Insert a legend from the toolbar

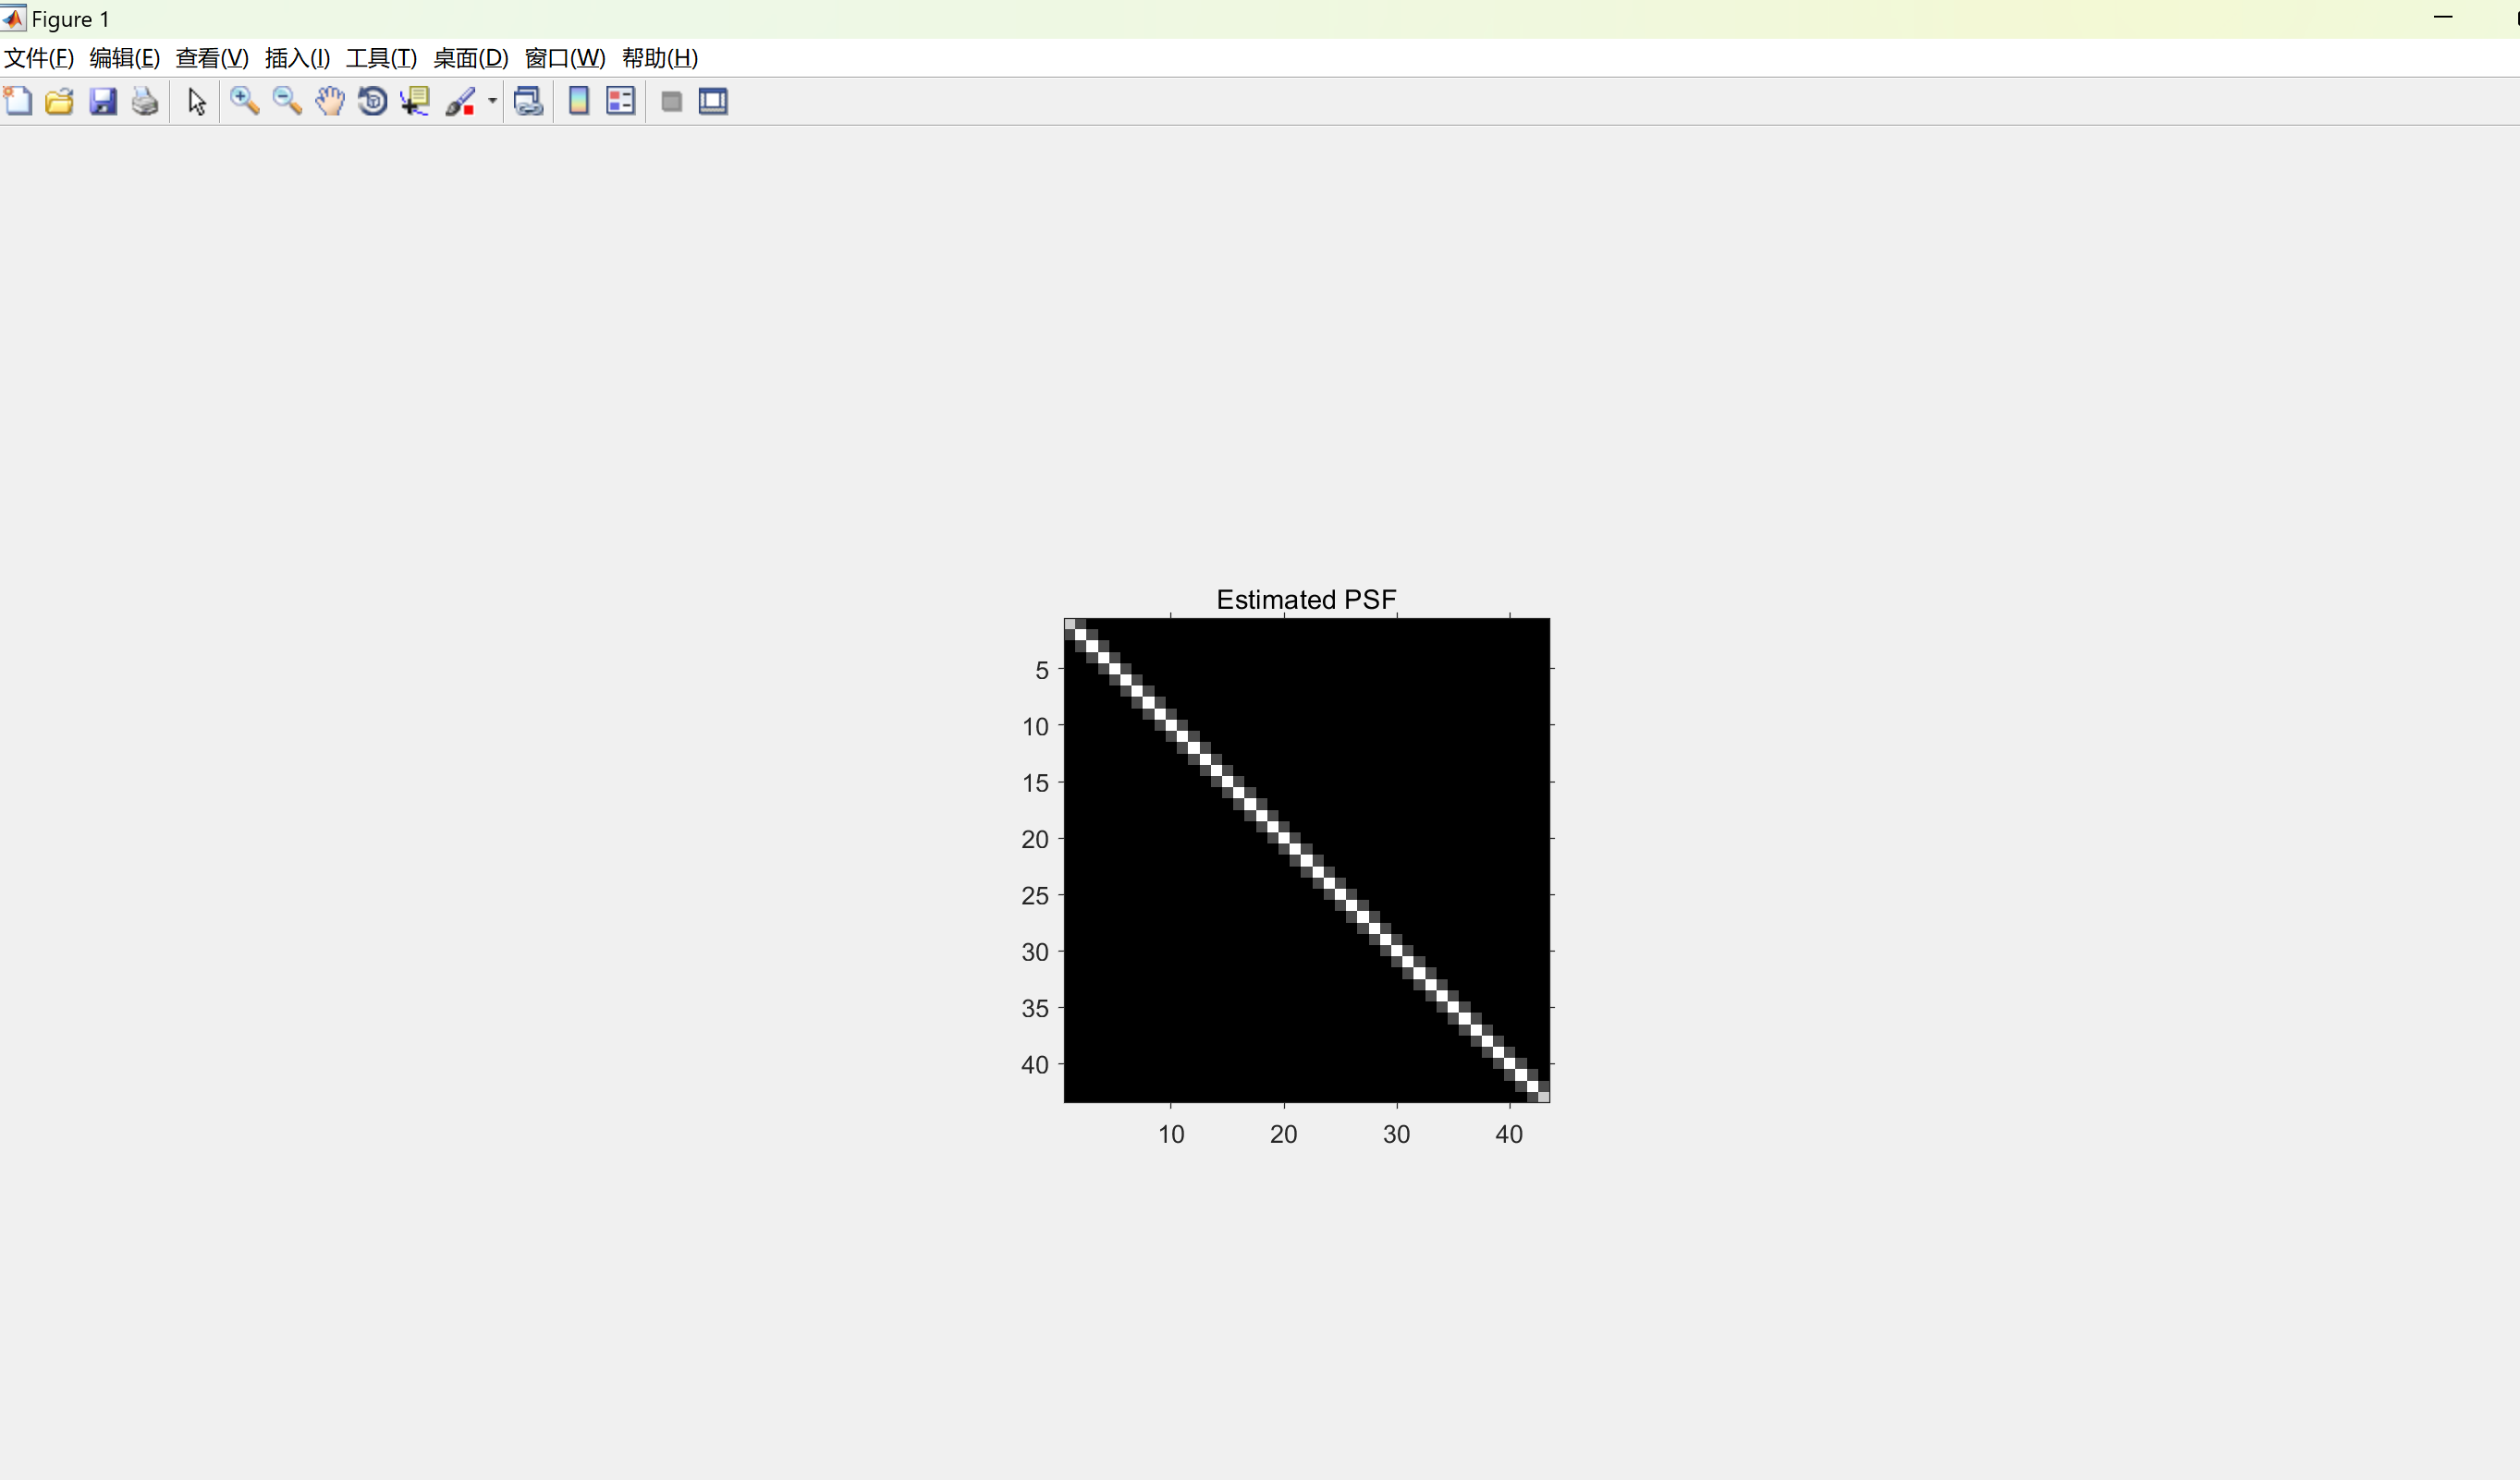(621, 101)
